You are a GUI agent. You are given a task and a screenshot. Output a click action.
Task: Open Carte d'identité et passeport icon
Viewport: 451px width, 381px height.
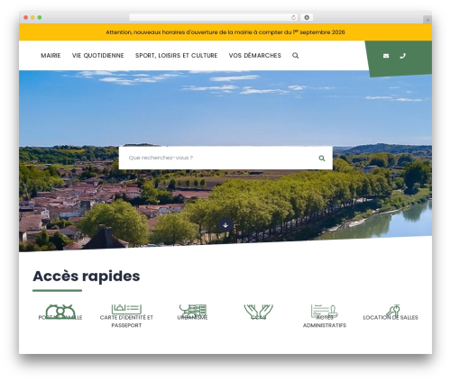[x=126, y=309]
